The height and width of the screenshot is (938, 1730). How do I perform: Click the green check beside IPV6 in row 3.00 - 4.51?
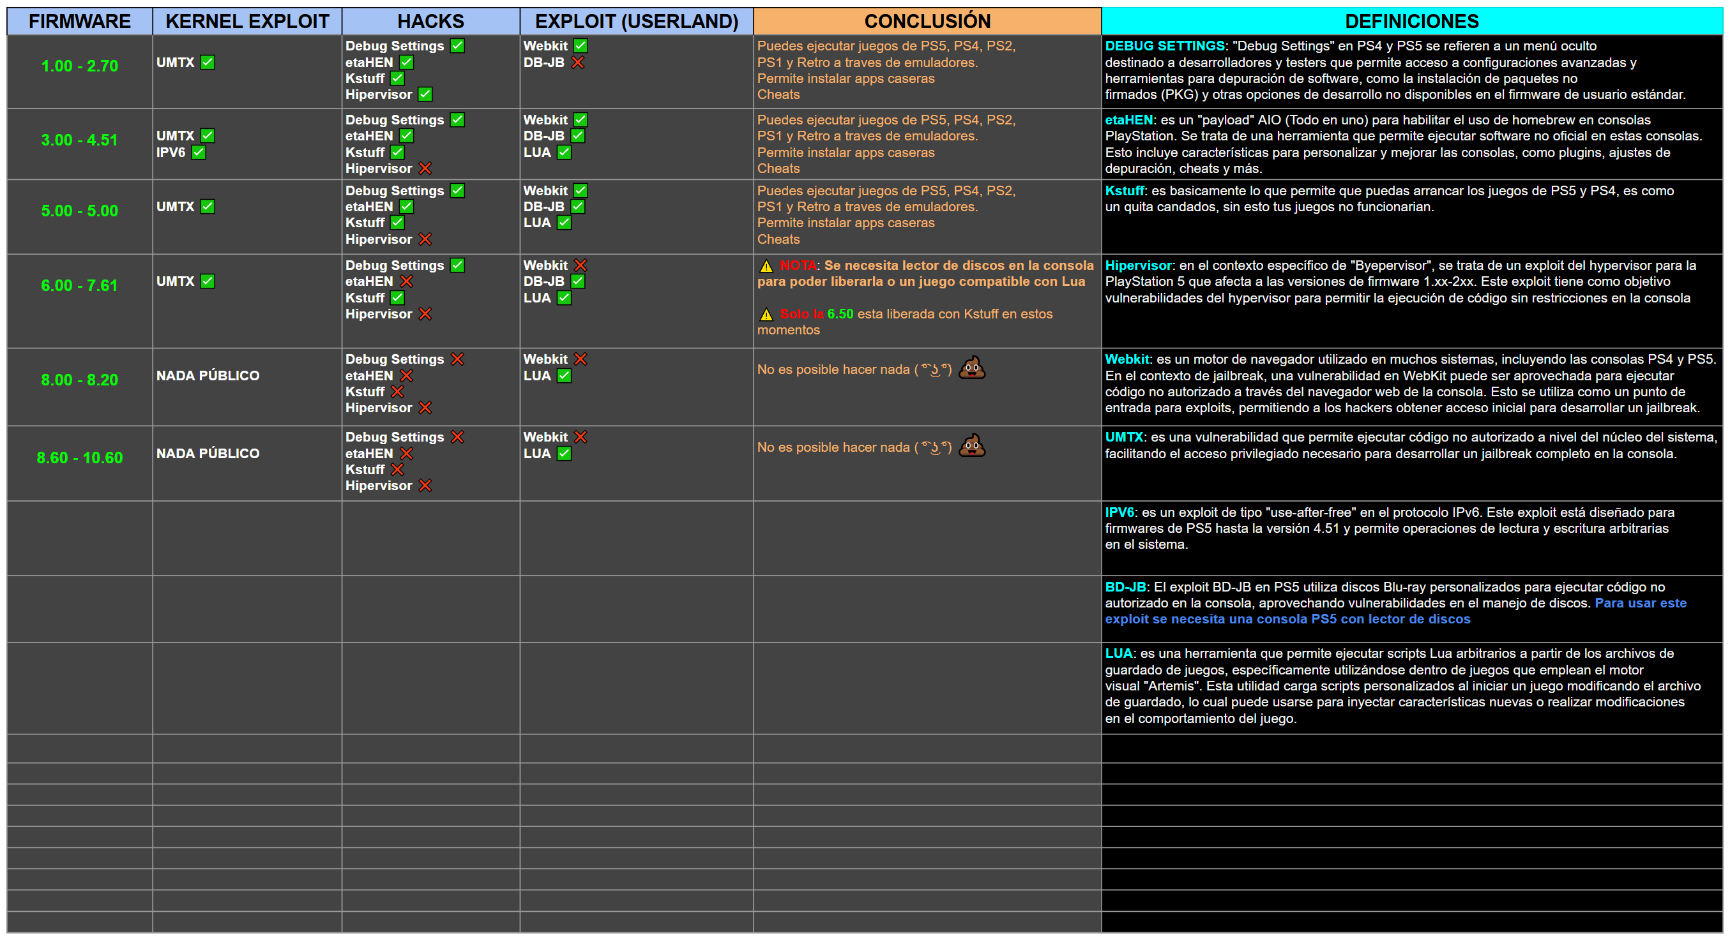coord(198,153)
